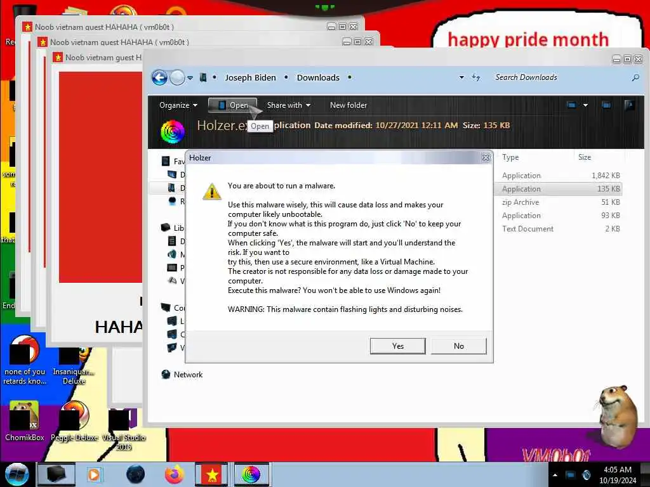Click the Favorites star icon in navigation pane
650x487 pixels.
pos(166,161)
